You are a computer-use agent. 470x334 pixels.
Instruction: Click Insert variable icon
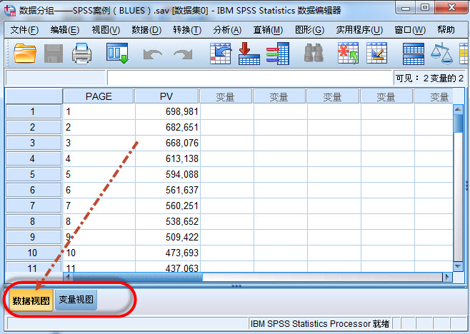click(376, 53)
